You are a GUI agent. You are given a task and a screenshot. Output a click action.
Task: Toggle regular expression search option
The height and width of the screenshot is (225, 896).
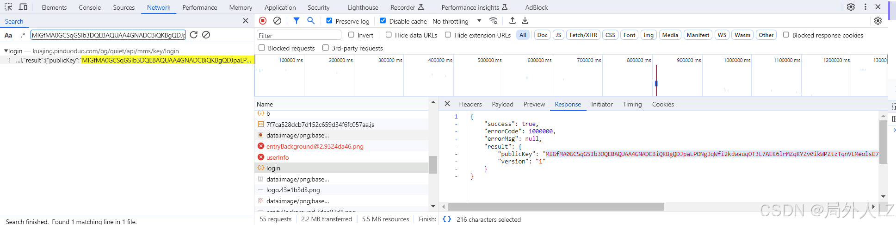(x=23, y=35)
